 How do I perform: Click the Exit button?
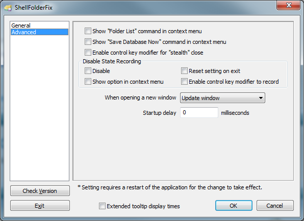click(x=40, y=206)
